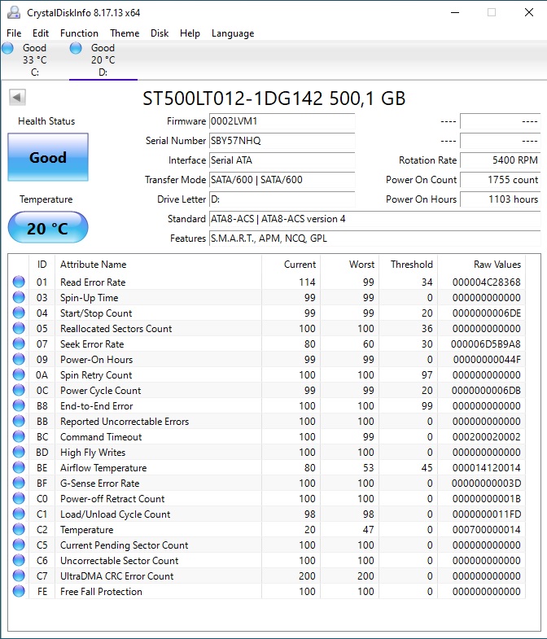Click status orb for C2 Temperature row

click(x=19, y=529)
